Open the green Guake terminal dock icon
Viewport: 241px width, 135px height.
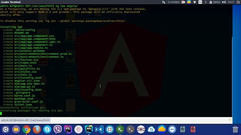tap(120, 129)
